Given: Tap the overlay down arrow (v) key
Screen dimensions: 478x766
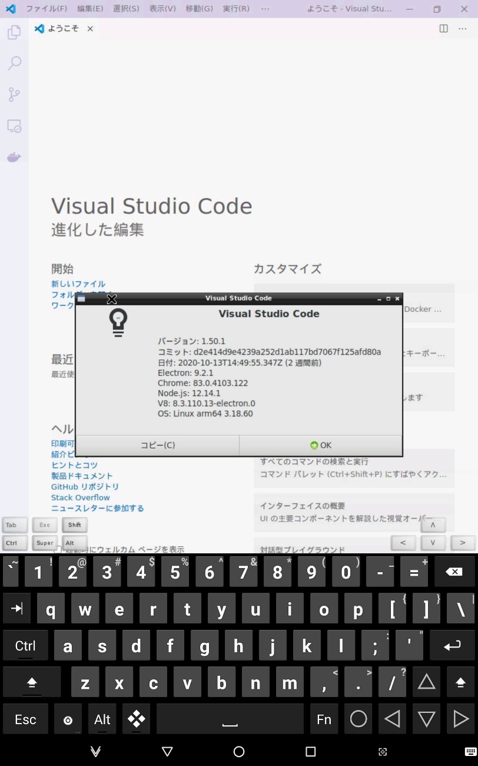Looking at the screenshot, I should 433,542.
